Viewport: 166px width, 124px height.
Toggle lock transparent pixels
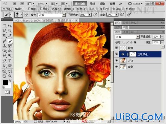coord(123,42)
